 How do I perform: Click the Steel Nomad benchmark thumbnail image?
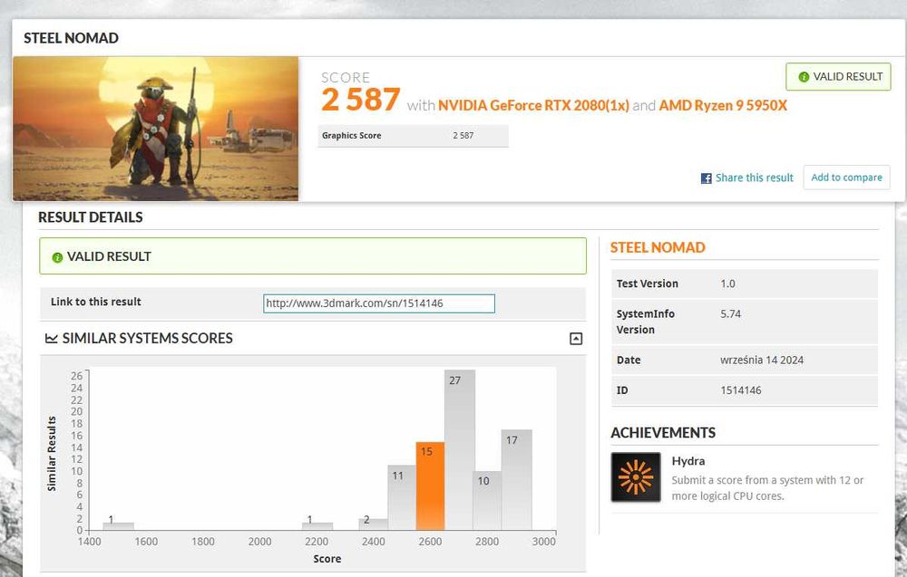[x=156, y=129]
